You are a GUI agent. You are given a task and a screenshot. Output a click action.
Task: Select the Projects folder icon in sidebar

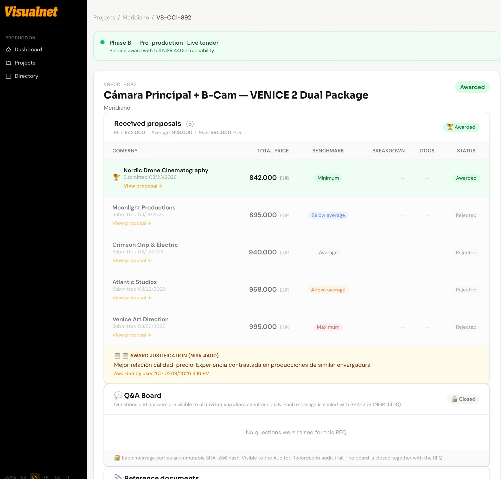coord(9,62)
